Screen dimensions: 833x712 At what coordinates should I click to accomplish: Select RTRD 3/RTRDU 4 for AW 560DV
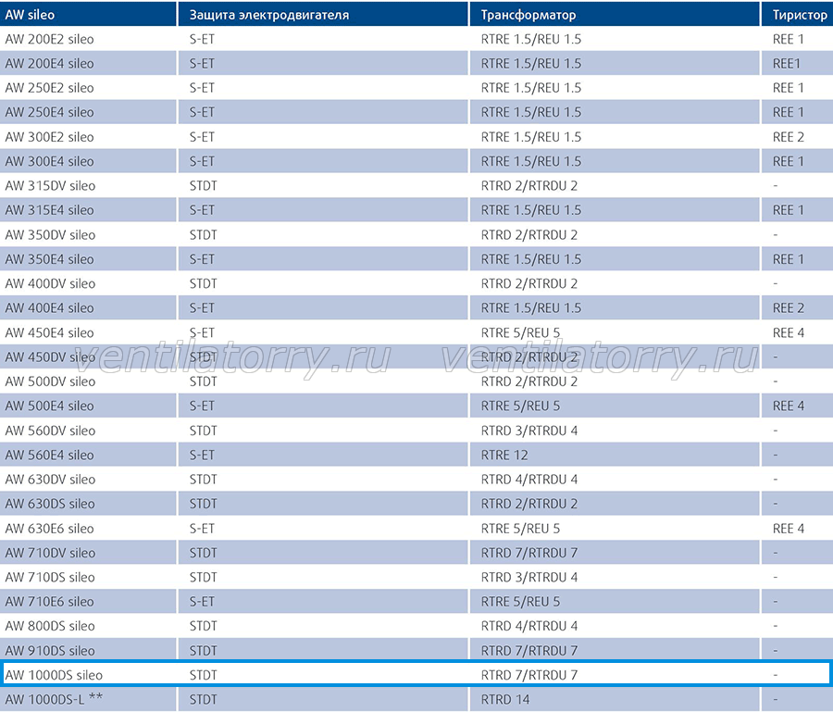(x=529, y=431)
